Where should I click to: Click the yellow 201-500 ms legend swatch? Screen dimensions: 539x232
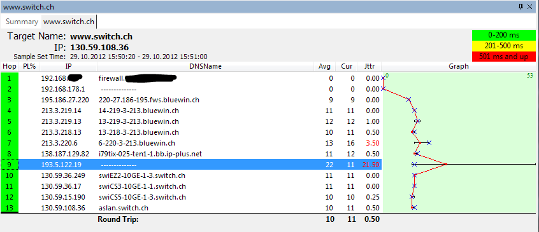pyautogui.click(x=503, y=46)
